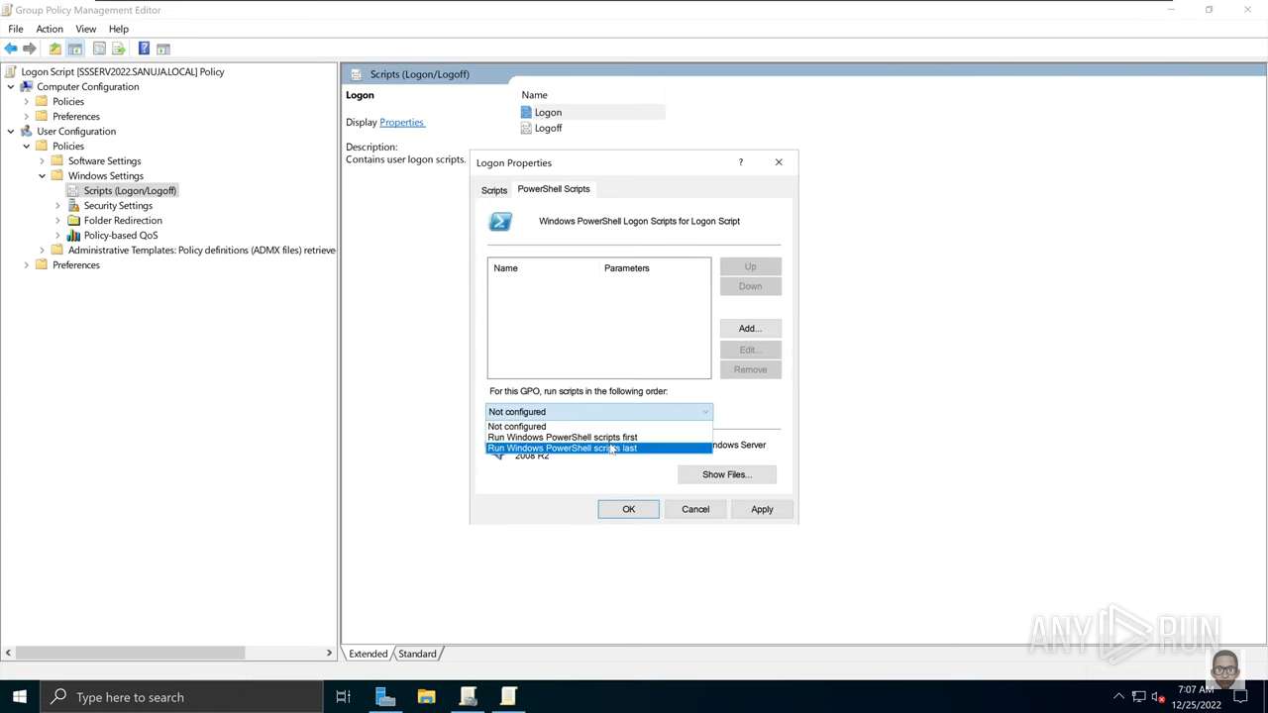Click the Properties toolbar icon

tap(99, 49)
